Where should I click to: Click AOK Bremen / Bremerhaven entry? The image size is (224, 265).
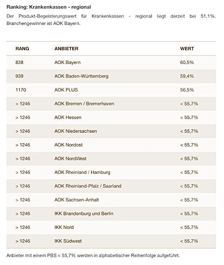84,104
